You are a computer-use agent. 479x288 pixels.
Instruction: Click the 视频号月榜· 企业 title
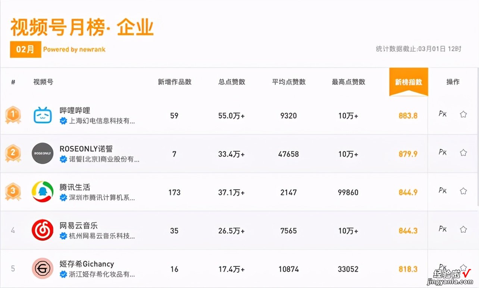[82, 27]
